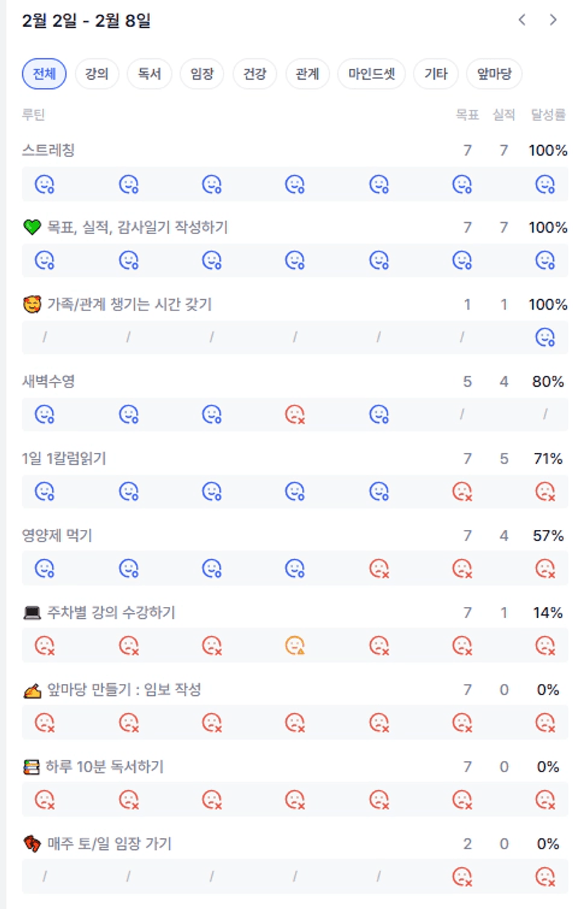Toggle first day's 1일 1칼럼읽기 smiley icon
This screenshot has height=909, width=574.
coord(45,492)
